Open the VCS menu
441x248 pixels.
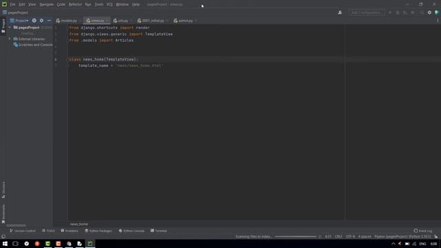click(110, 4)
